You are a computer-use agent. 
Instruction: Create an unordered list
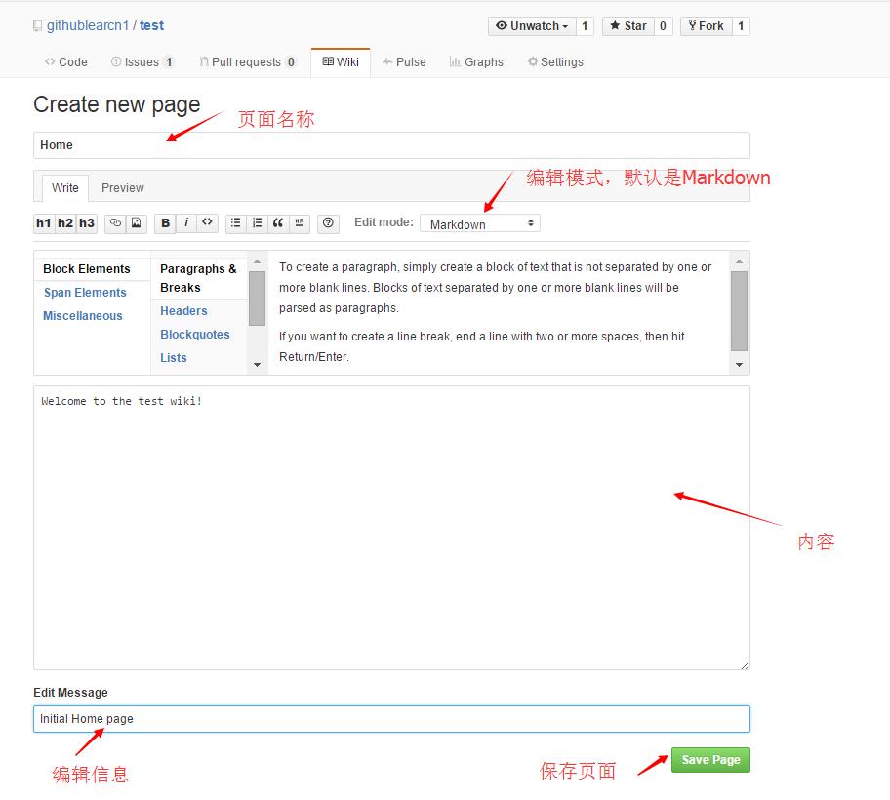[235, 222]
